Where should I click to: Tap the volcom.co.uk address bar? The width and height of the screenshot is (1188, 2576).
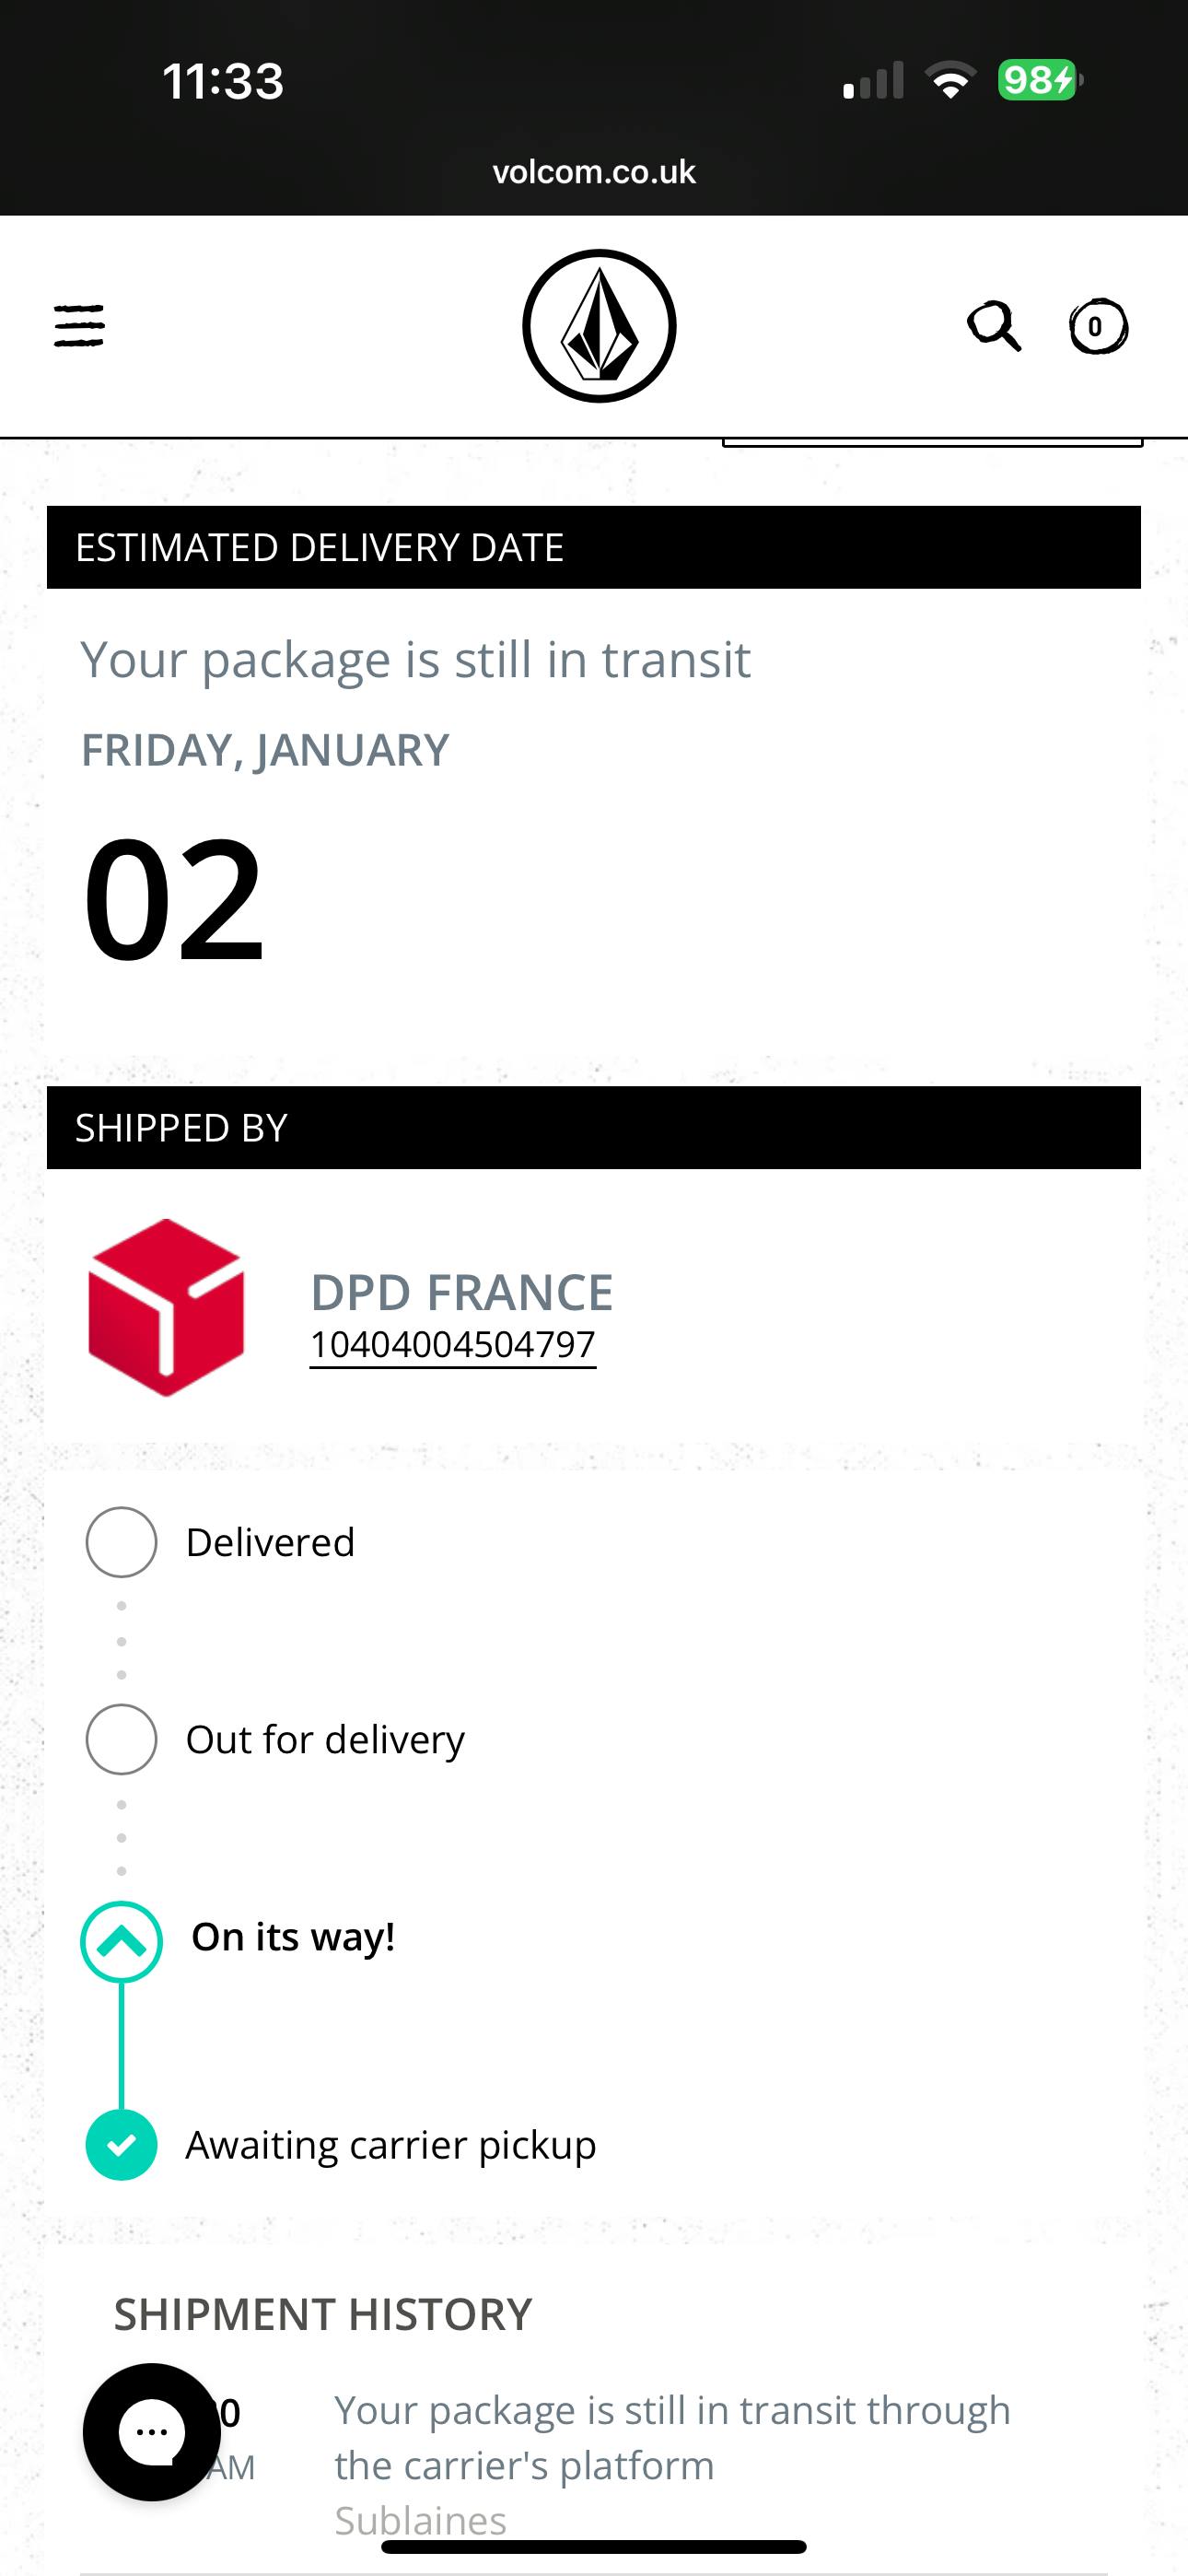[x=594, y=172]
